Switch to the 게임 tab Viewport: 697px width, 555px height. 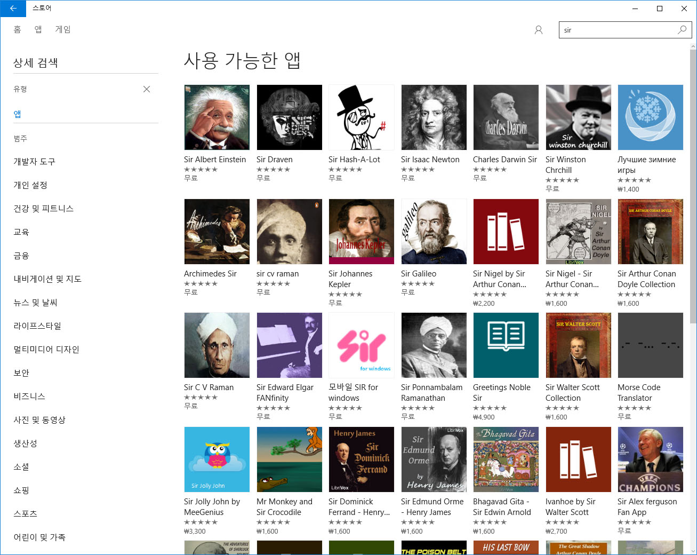[x=63, y=29]
